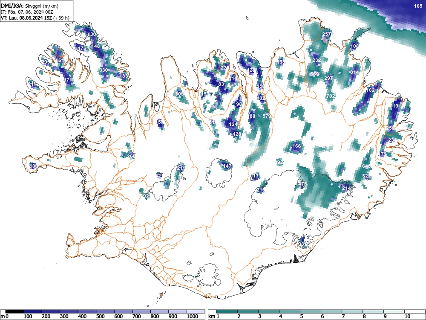Select the 124 visibility value
426x320 pixels.
(233, 124)
